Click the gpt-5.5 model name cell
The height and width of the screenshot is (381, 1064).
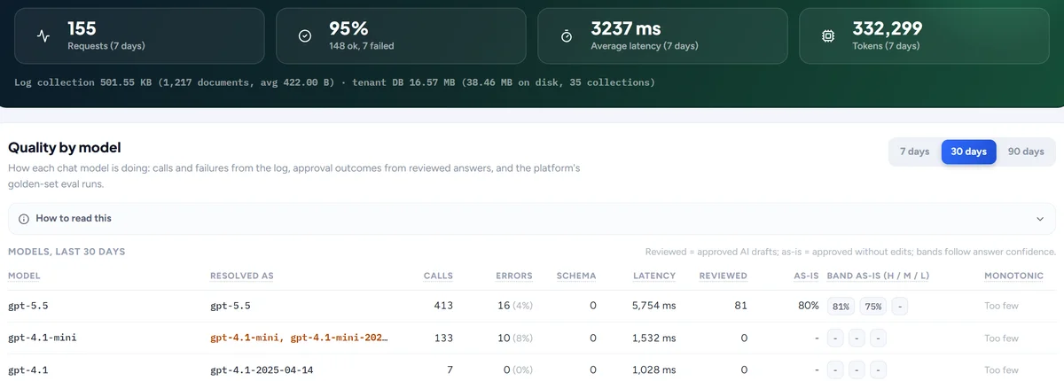tap(28, 306)
